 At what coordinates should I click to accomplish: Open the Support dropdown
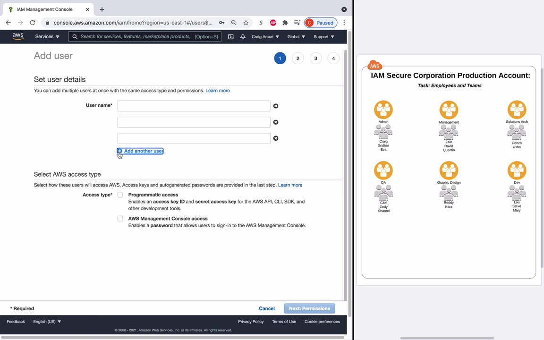pos(323,36)
